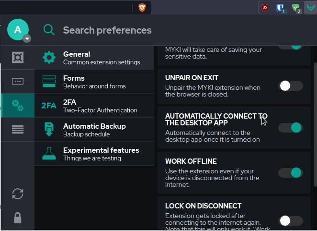Turn off the Work Offline toggle
Viewport: 317px width, 231px height.
(291, 173)
